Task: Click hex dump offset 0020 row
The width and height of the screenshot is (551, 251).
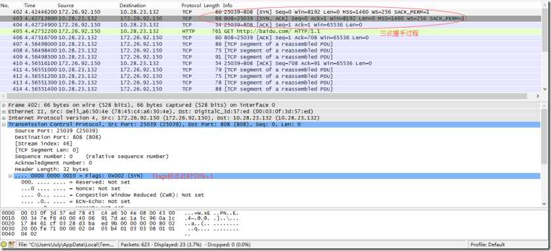Action: pos(120,223)
